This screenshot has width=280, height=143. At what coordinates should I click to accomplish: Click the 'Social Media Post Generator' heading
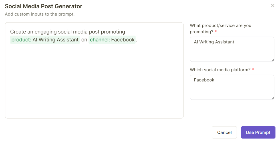43,6
